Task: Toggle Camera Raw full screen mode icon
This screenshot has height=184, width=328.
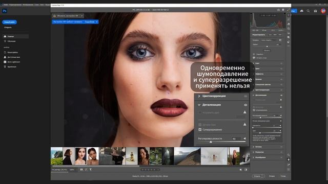Action: point(289,10)
